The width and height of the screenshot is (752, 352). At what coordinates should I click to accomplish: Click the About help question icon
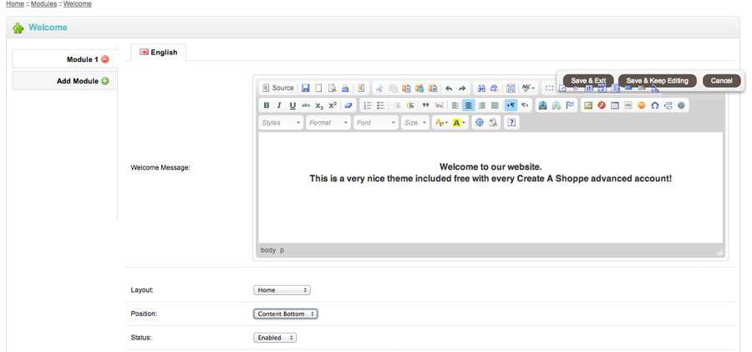point(511,123)
